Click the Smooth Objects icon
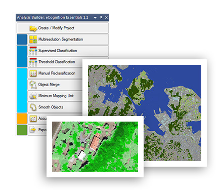 (x=33, y=107)
